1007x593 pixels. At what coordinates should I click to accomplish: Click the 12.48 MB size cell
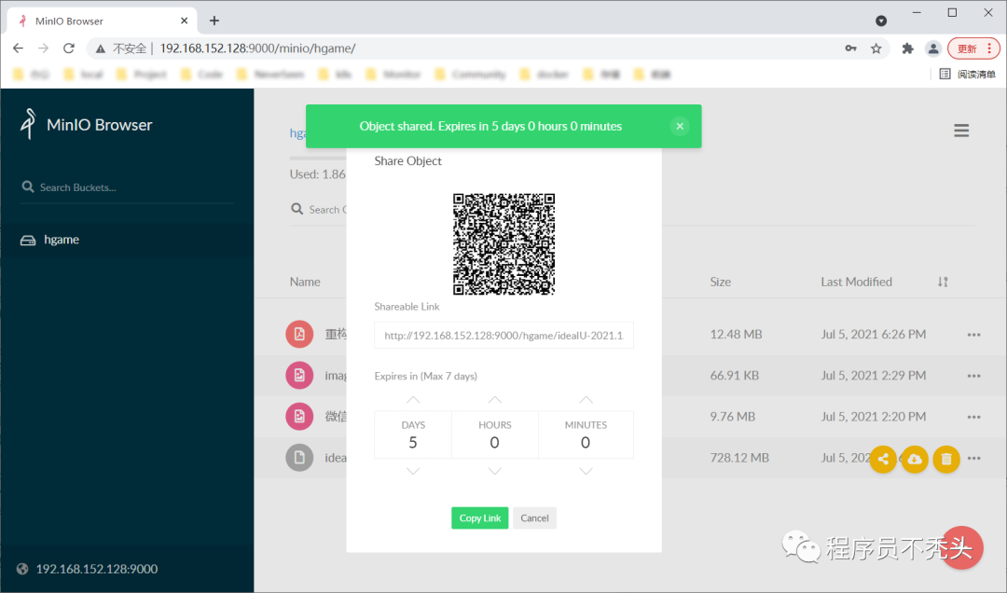pos(736,334)
